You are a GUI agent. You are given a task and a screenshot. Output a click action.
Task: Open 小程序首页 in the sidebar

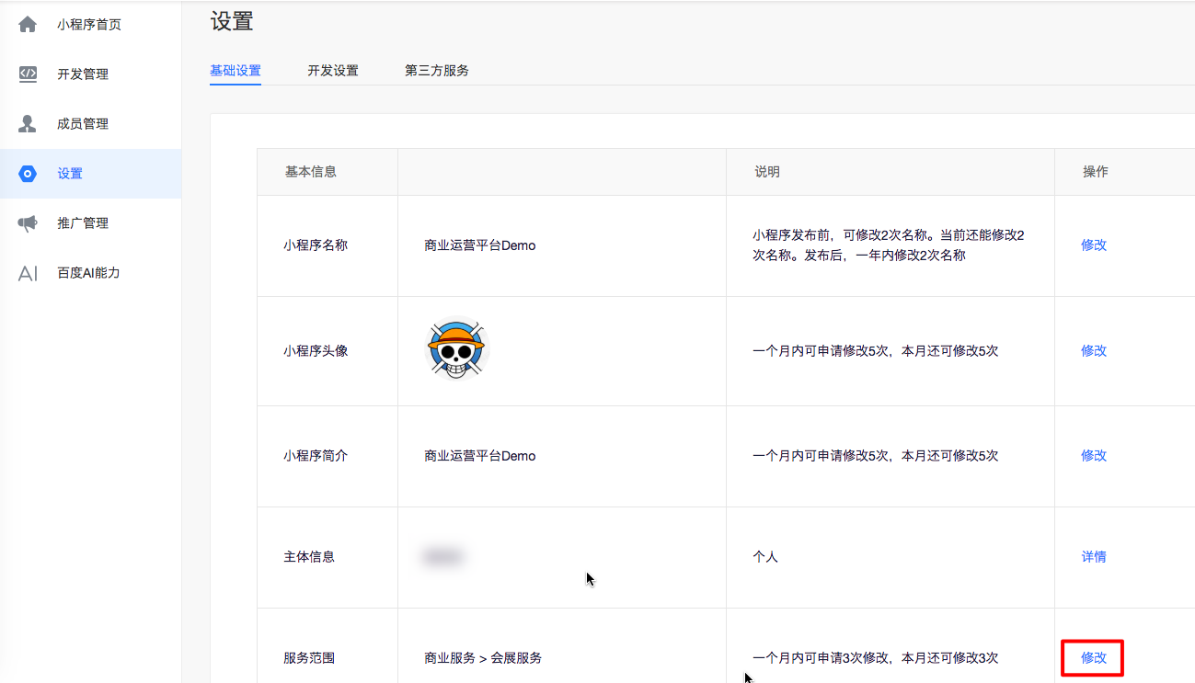click(x=88, y=25)
